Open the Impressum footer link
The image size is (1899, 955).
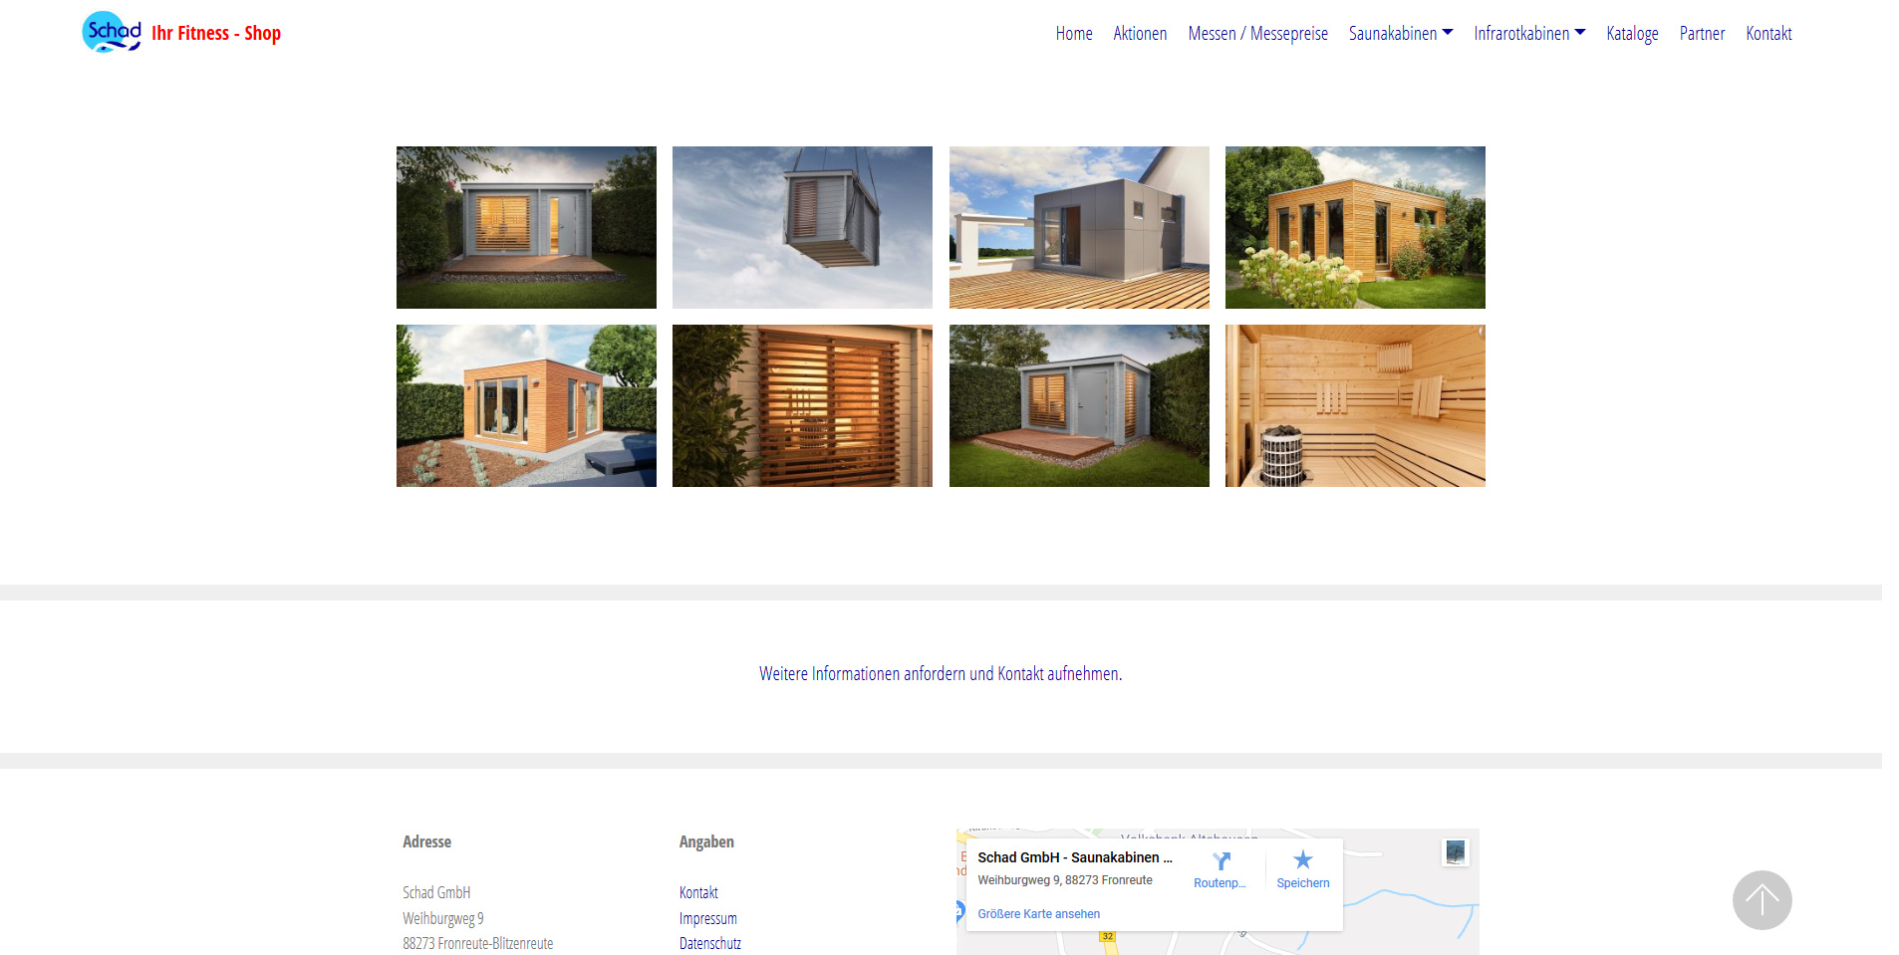click(x=707, y=918)
